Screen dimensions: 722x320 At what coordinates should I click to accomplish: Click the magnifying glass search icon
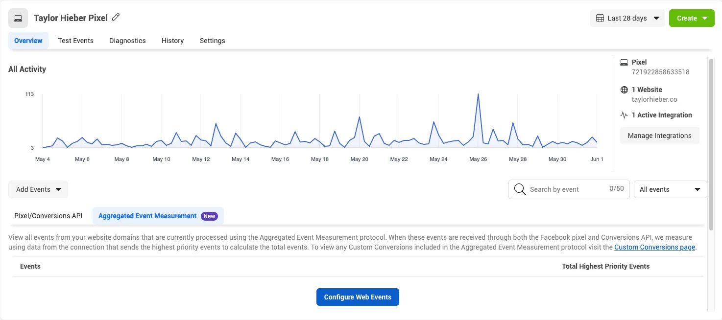[x=520, y=189]
